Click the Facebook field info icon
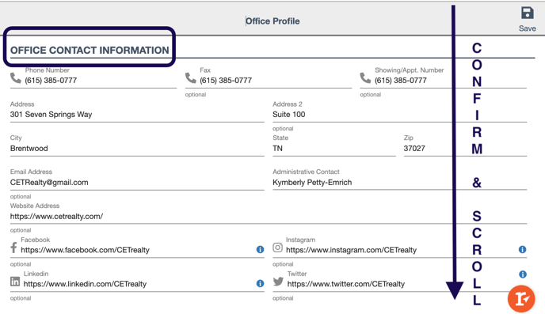 [260, 249]
